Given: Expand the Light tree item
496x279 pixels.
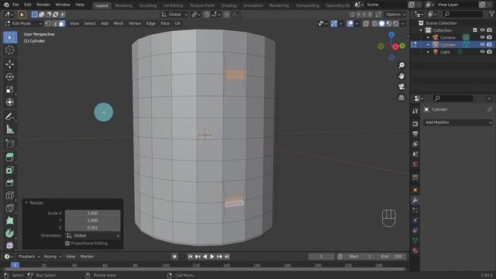Looking at the screenshot, I should coord(428,52).
